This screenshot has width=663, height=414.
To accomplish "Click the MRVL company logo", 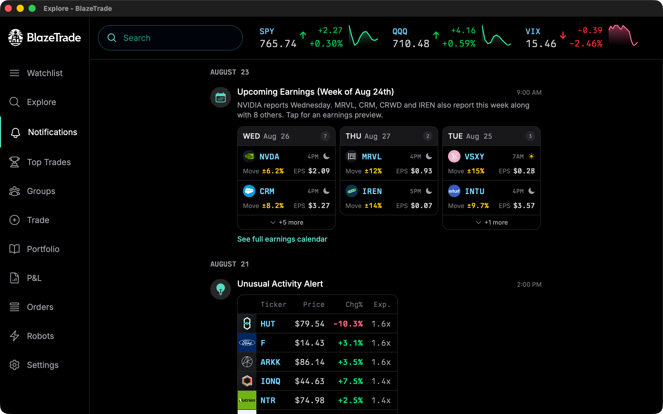I will point(351,156).
